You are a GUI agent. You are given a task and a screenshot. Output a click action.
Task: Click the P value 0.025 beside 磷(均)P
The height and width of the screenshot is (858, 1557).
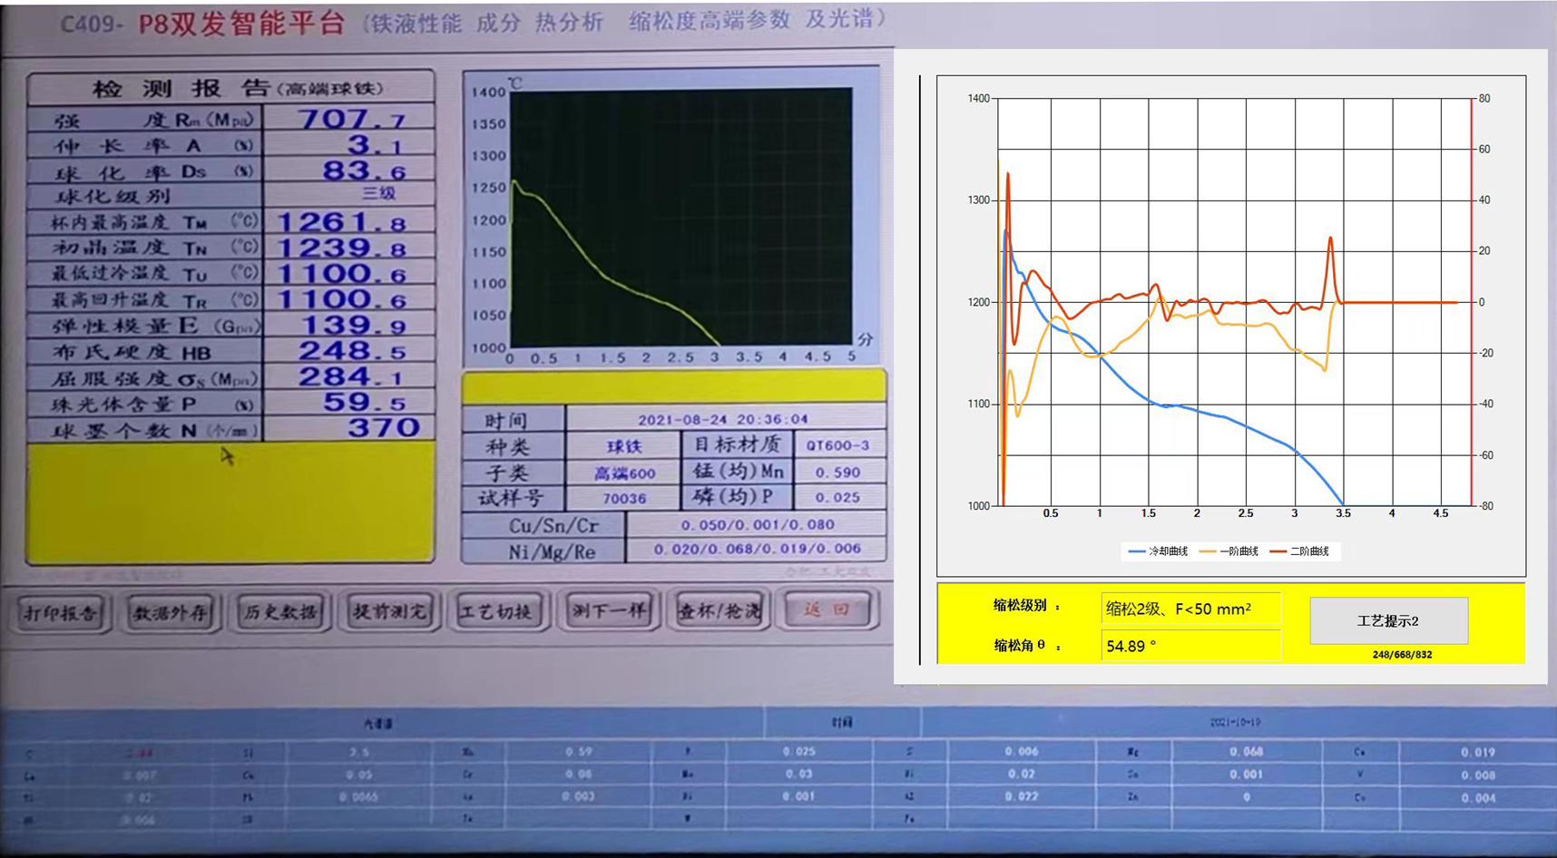tap(838, 497)
